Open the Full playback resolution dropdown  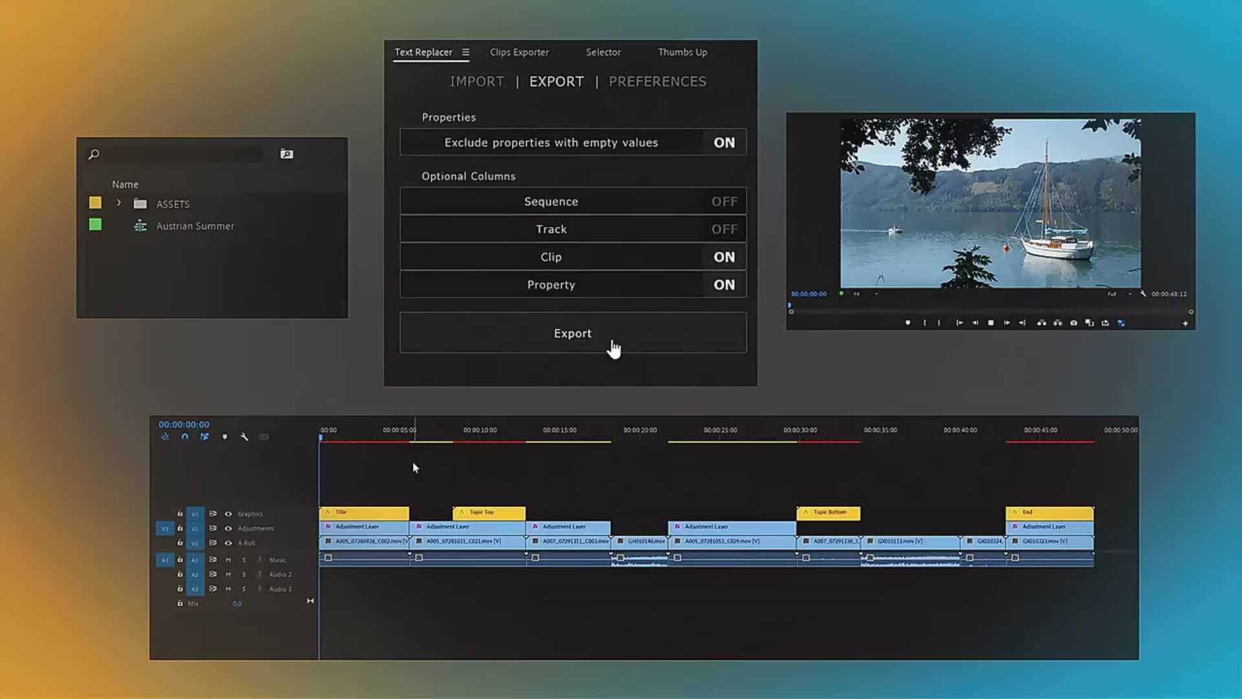pos(1119,294)
